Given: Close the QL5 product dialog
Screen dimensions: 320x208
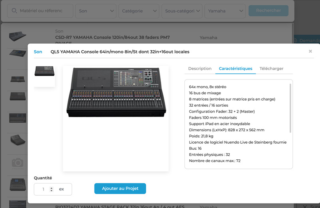Looking at the screenshot, I should 310,51.
